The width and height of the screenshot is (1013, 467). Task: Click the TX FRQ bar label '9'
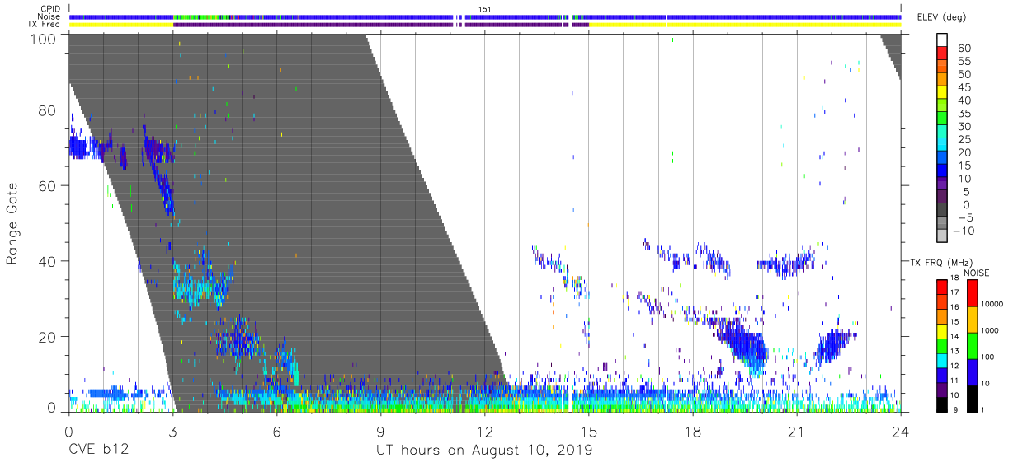(x=955, y=410)
